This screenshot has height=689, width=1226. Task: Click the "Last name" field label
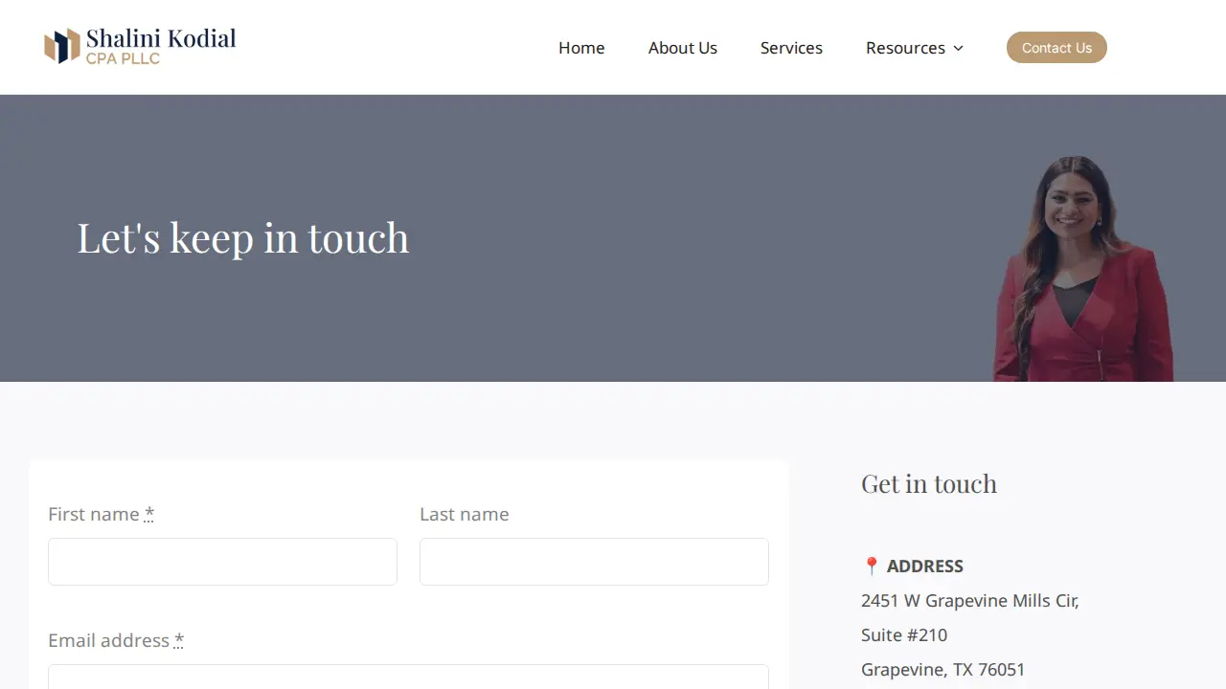465,515
